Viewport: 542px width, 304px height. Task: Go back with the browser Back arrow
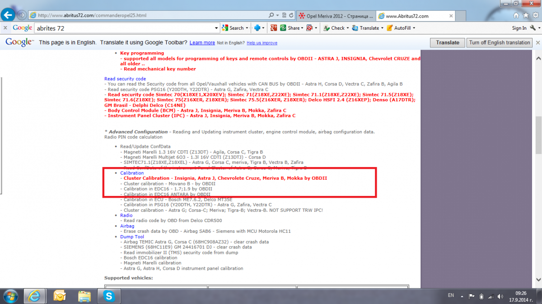pyautogui.click(x=8, y=15)
